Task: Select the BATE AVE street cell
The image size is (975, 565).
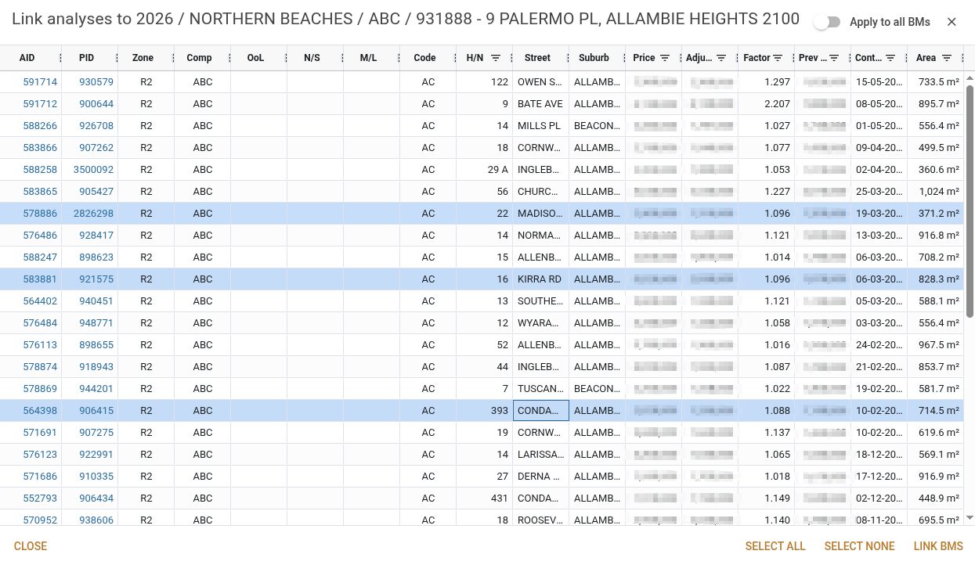Action: pos(540,103)
